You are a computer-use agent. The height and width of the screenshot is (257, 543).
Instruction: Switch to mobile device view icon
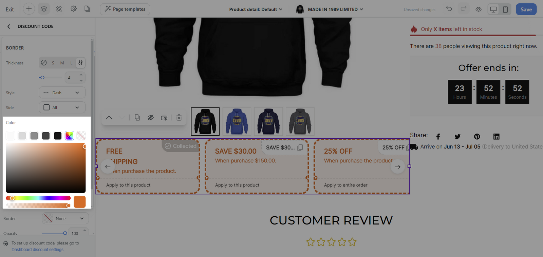[x=505, y=9]
